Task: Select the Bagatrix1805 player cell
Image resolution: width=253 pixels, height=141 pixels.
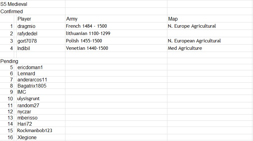Action: 41,86
